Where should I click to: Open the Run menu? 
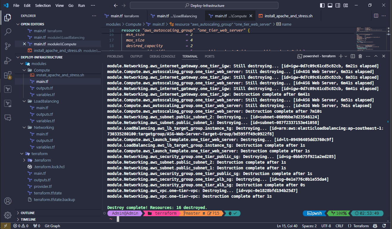(81, 5)
